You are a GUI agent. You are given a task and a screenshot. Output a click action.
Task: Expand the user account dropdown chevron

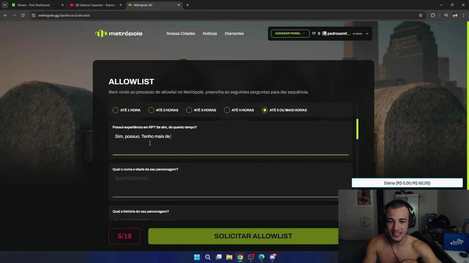coord(367,34)
